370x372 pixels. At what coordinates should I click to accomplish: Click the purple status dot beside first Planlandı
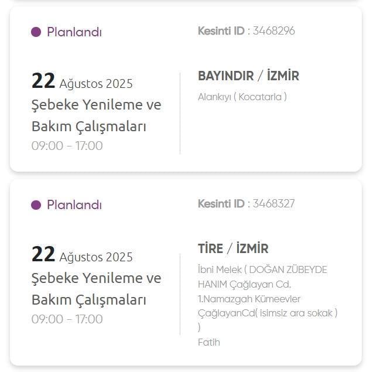[x=36, y=32]
